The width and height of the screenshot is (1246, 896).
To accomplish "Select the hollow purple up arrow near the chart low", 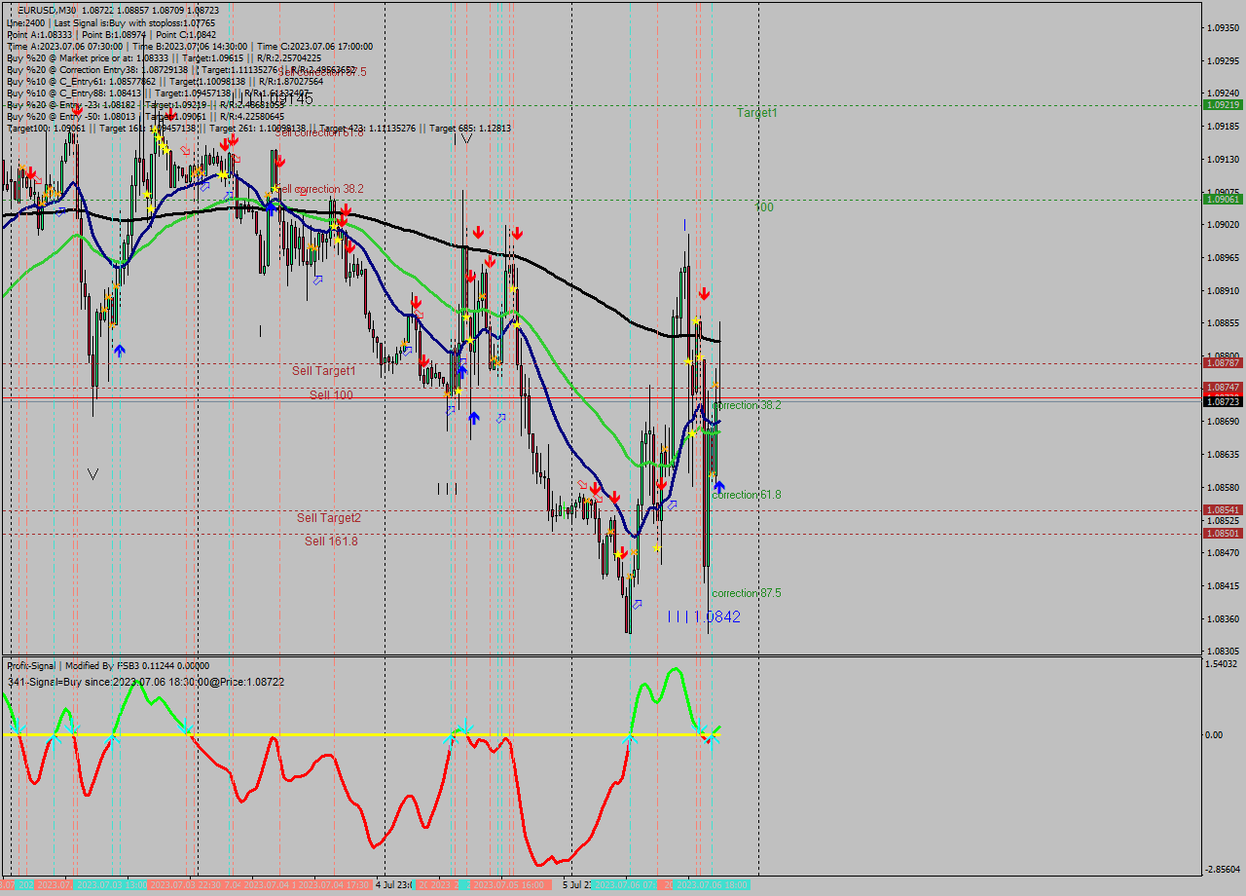I will pyautogui.click(x=638, y=604).
